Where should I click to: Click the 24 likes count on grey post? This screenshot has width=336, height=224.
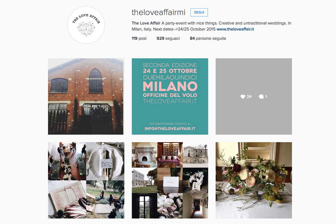coord(249,97)
